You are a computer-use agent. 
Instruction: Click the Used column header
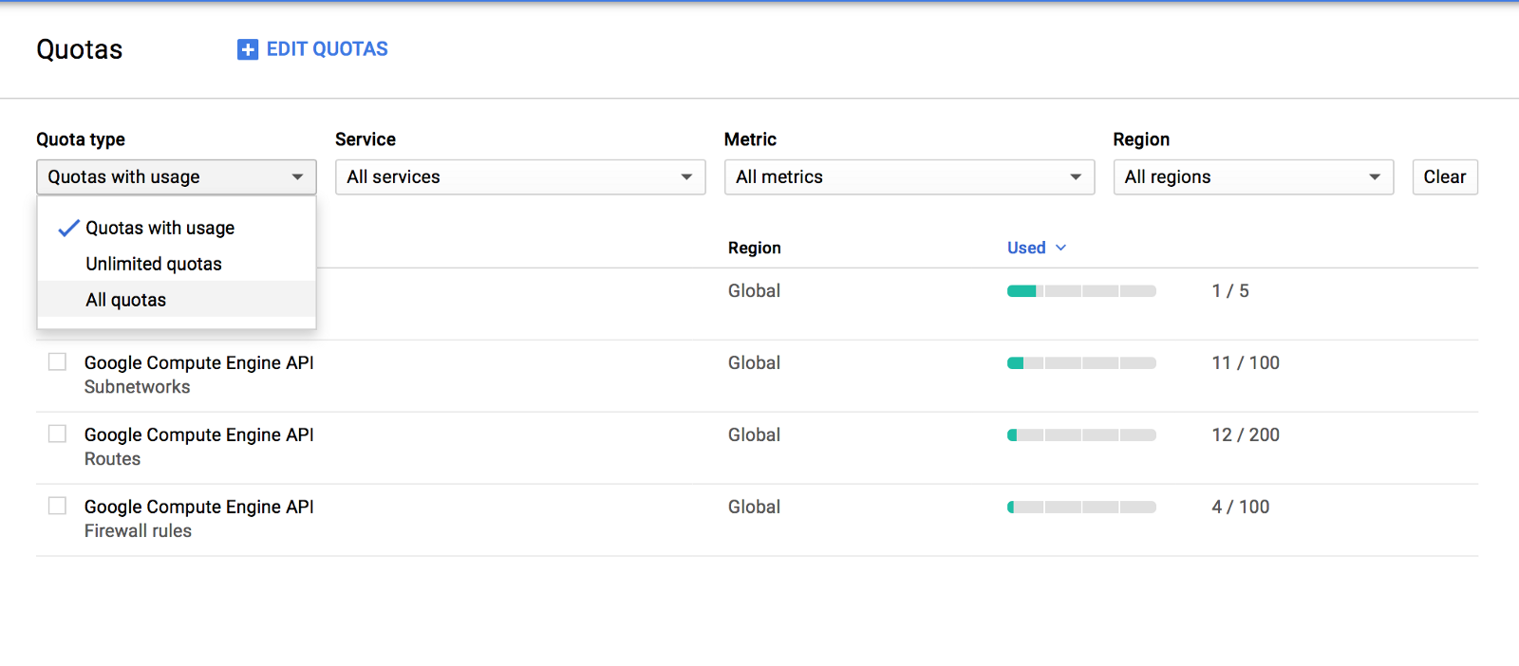1026,248
